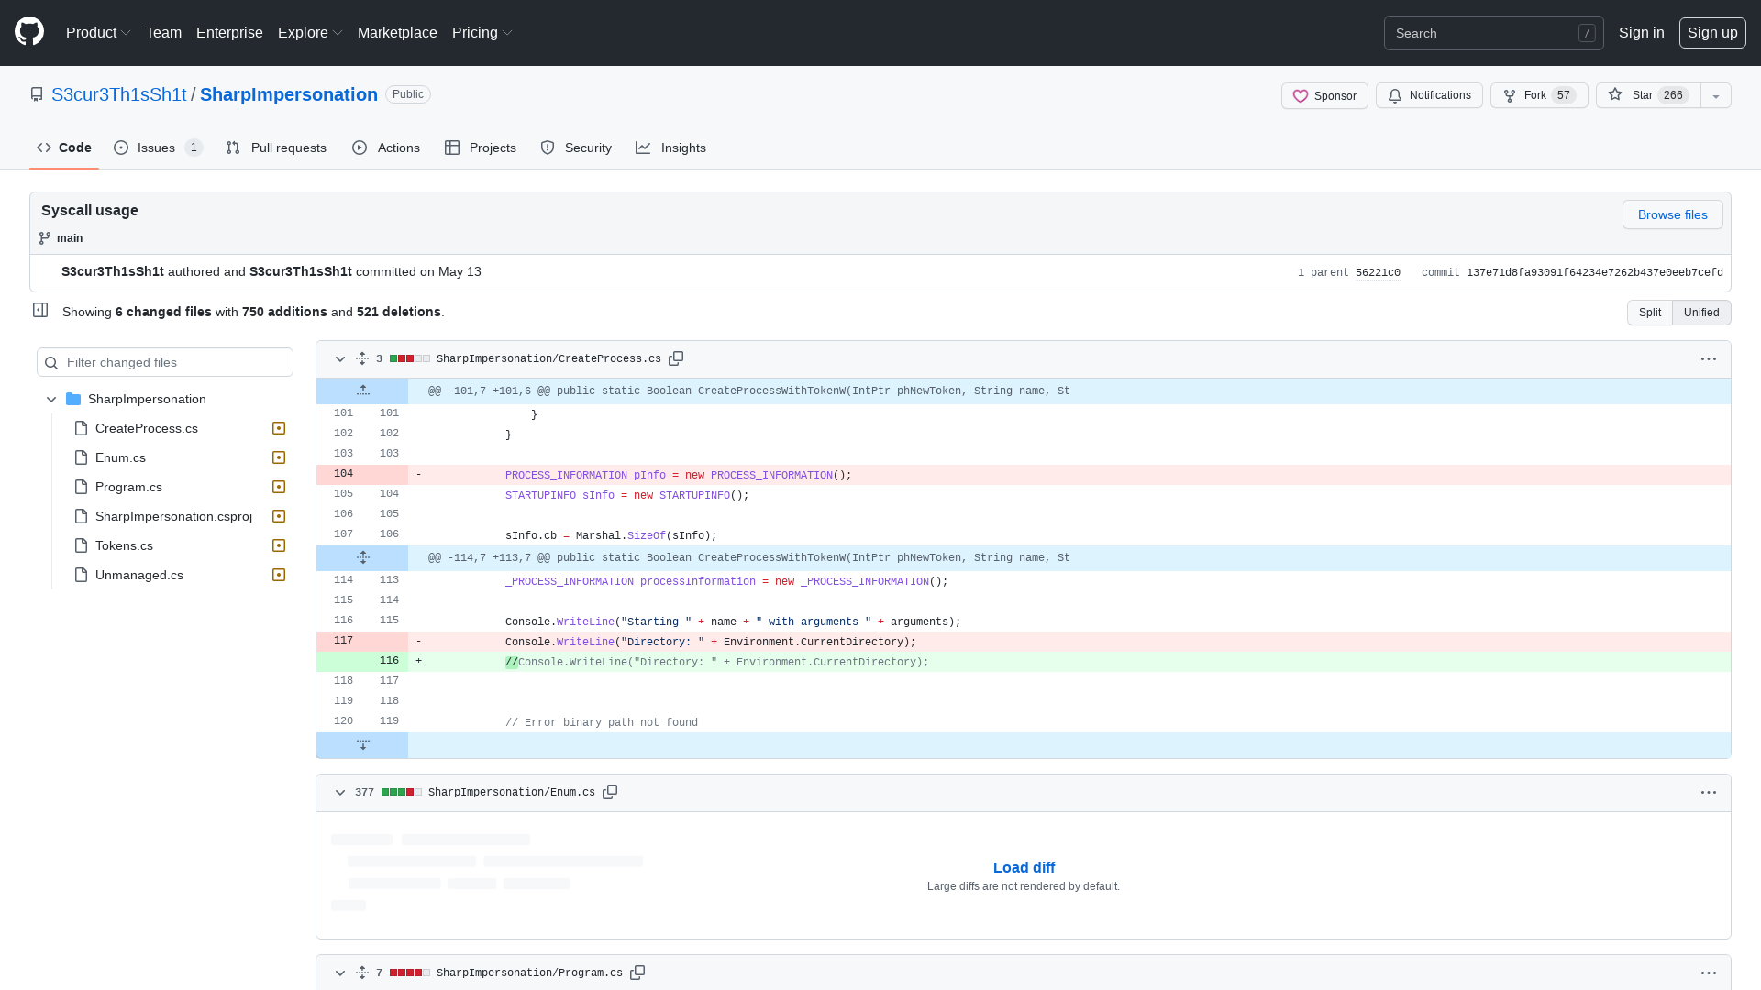Open the Issues tab
Screen dimensions: 1761x990
click(158, 148)
